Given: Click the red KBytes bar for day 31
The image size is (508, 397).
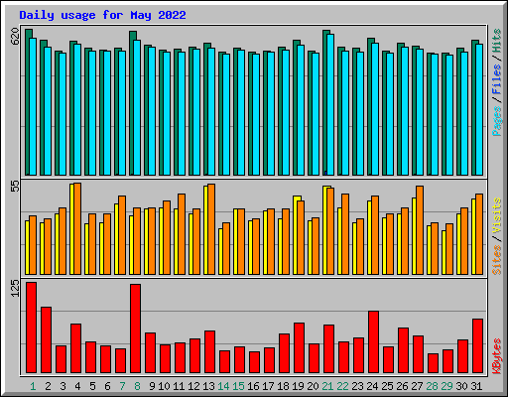Looking at the screenshot, I should click(x=478, y=345).
